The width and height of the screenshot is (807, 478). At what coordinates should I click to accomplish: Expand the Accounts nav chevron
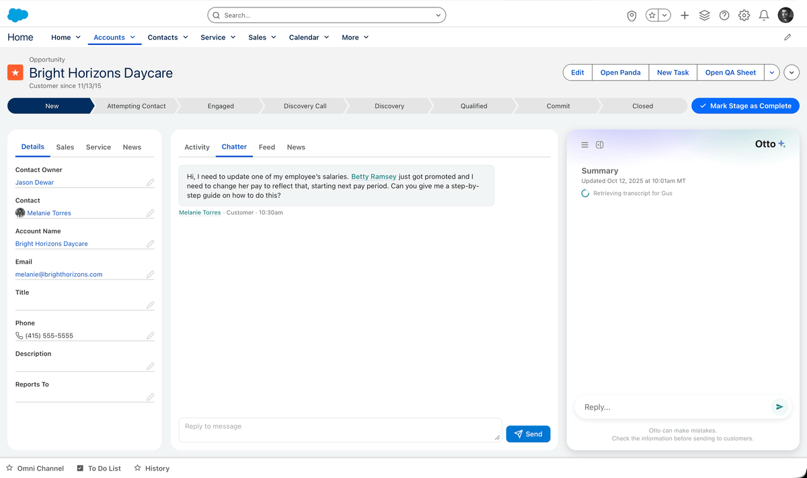coord(132,38)
